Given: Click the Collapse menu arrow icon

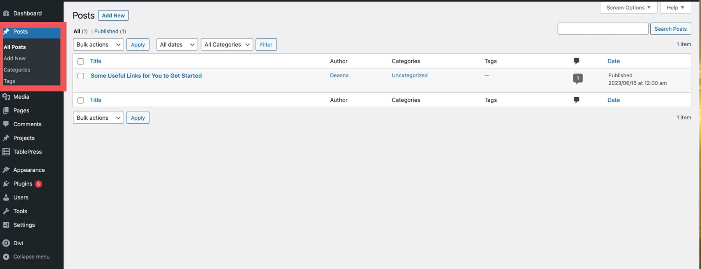Looking at the screenshot, I should coord(6,257).
